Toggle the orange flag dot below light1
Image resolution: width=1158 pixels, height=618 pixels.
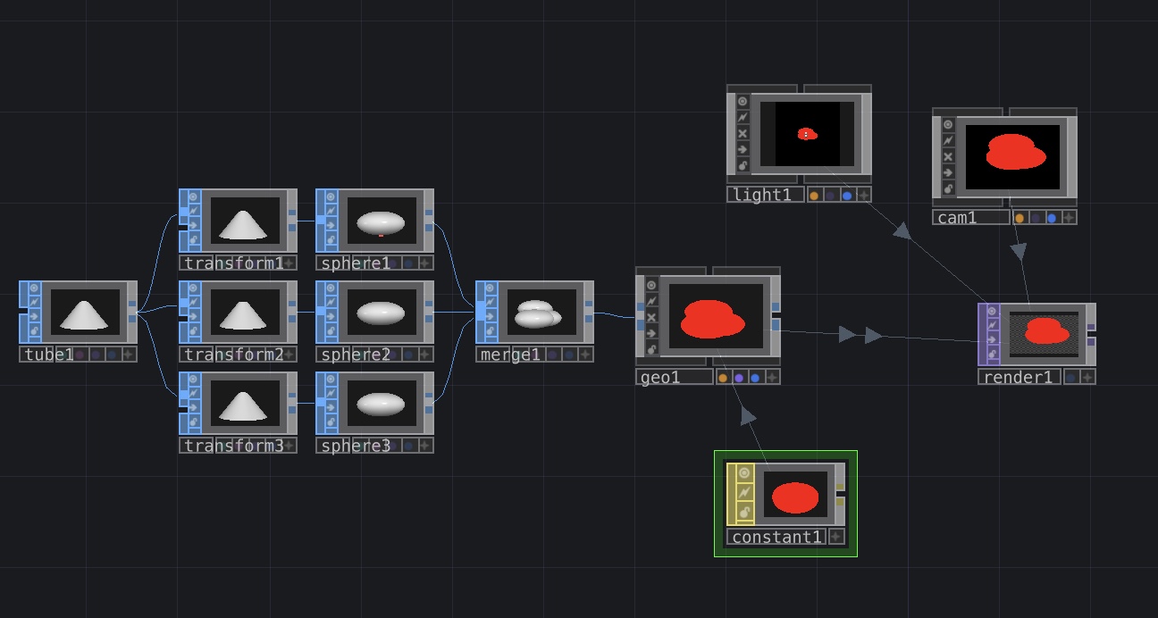(x=814, y=196)
